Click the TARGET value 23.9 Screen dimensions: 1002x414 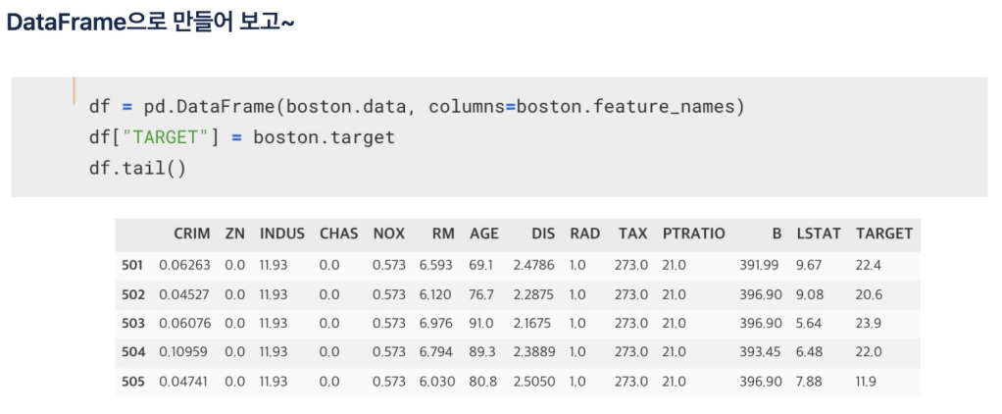869,323
